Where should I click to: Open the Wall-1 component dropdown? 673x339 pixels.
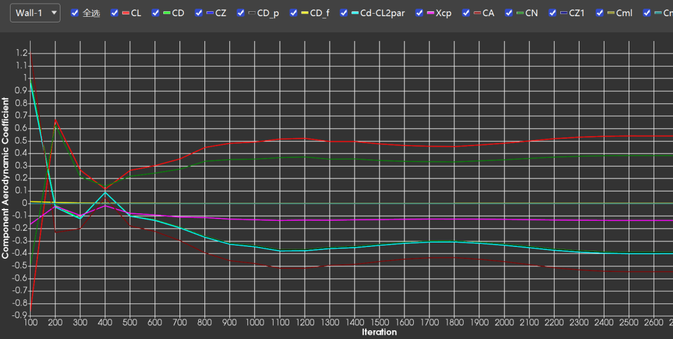(x=35, y=13)
